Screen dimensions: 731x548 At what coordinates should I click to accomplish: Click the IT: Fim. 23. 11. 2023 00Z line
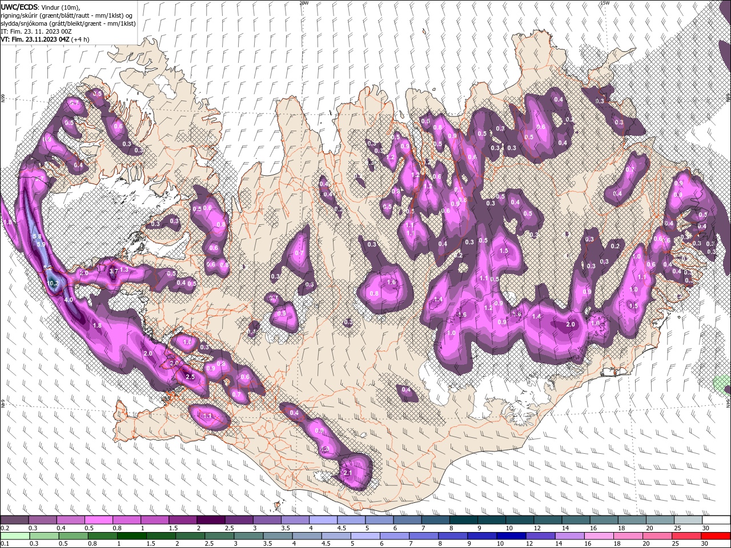click(x=35, y=31)
